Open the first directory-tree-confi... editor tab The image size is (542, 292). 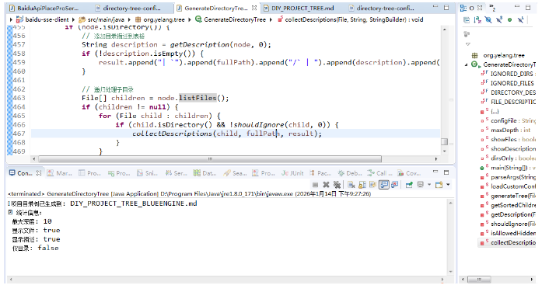(x=131, y=8)
